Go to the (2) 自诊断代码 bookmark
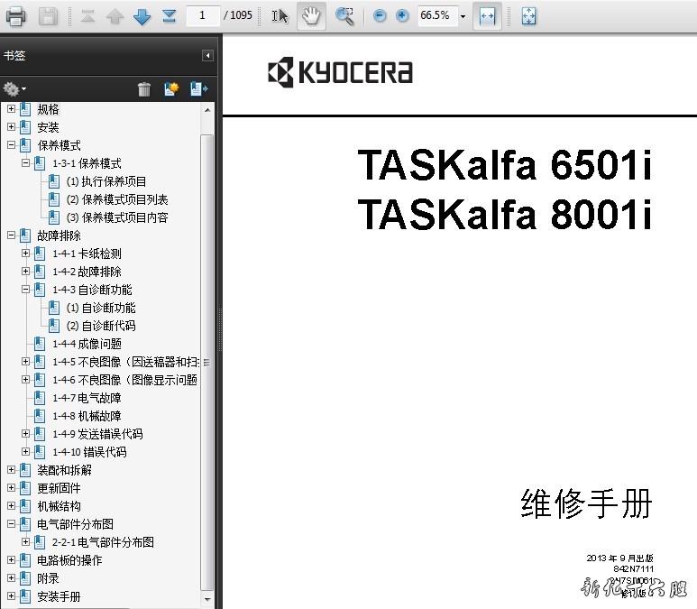This screenshot has width=697, height=609. [101, 326]
